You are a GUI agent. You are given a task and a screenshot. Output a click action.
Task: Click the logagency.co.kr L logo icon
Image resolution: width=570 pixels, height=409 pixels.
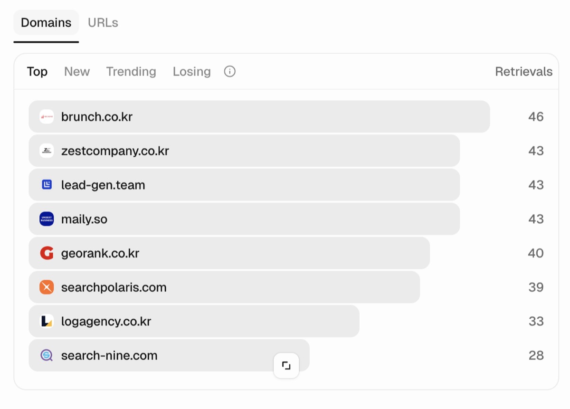click(x=47, y=322)
